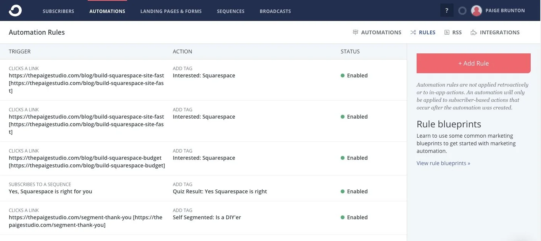The image size is (541, 241).
Task: Toggle Enabled status of Quiz Result rule
Action: pyautogui.click(x=354, y=191)
